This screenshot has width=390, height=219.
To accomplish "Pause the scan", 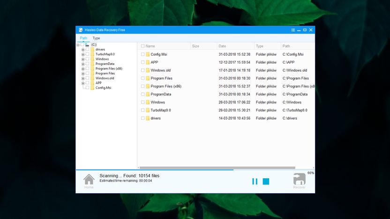I will click(x=255, y=182).
